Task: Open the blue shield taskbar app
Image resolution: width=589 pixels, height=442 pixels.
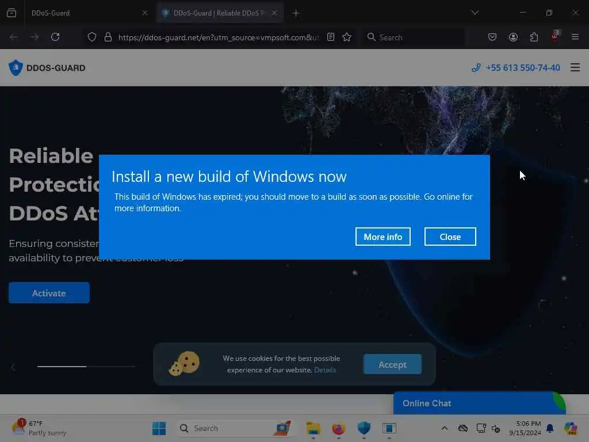Action: point(364,428)
